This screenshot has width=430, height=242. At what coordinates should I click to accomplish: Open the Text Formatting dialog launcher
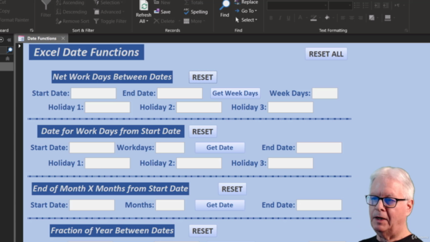point(406,30)
